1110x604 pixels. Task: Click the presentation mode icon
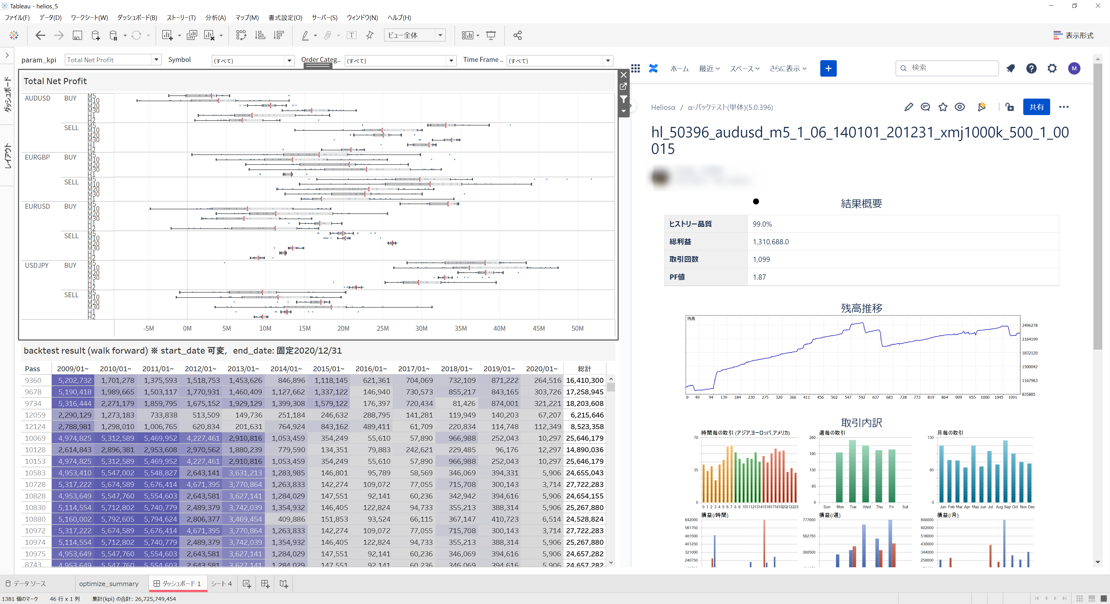pyautogui.click(x=491, y=35)
